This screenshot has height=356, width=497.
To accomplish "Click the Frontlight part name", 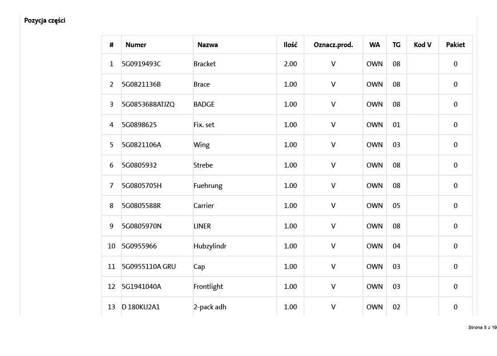I will pyautogui.click(x=208, y=287).
